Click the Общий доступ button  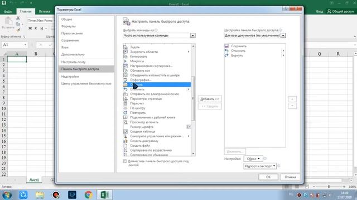click(340, 11)
